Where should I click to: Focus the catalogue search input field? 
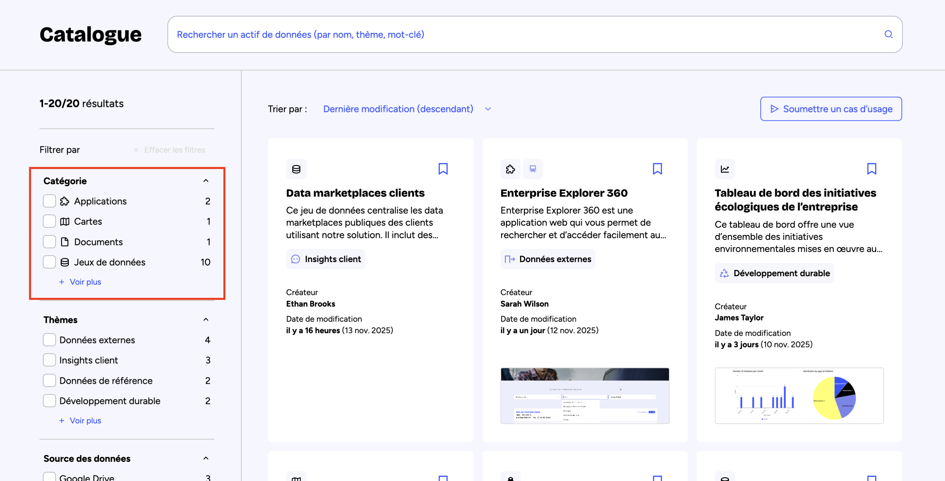[x=514, y=34]
